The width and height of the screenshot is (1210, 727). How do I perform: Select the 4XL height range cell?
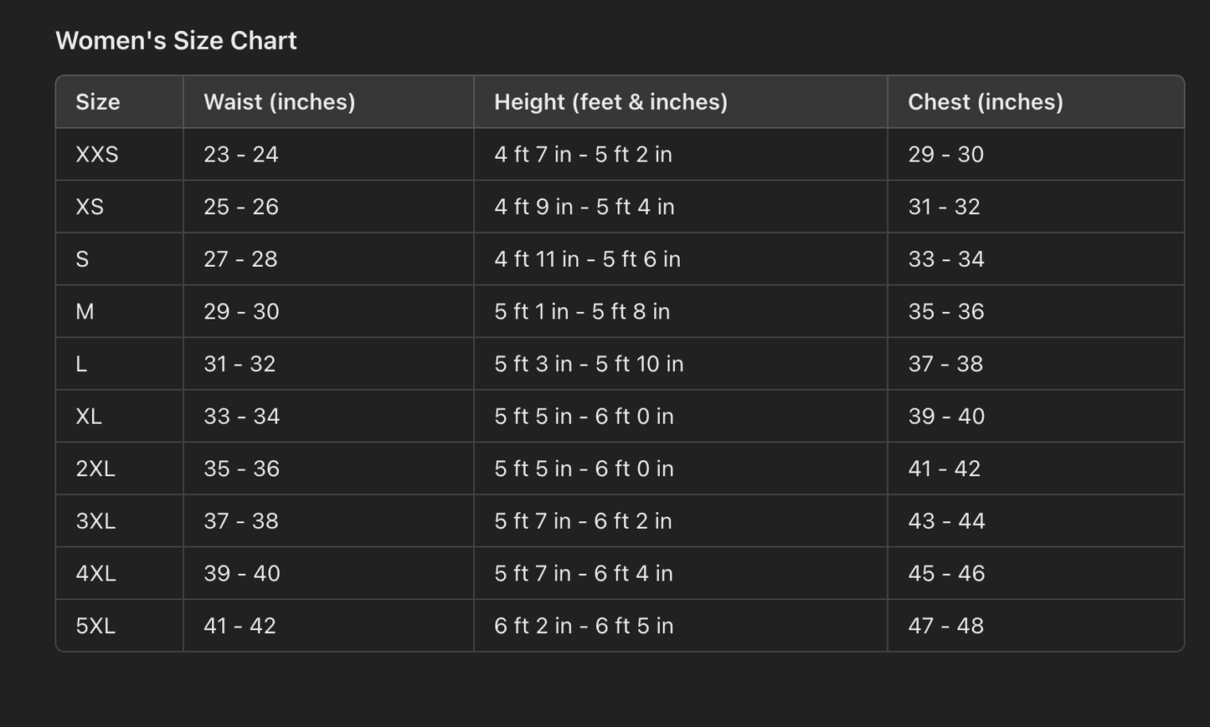tap(583, 573)
